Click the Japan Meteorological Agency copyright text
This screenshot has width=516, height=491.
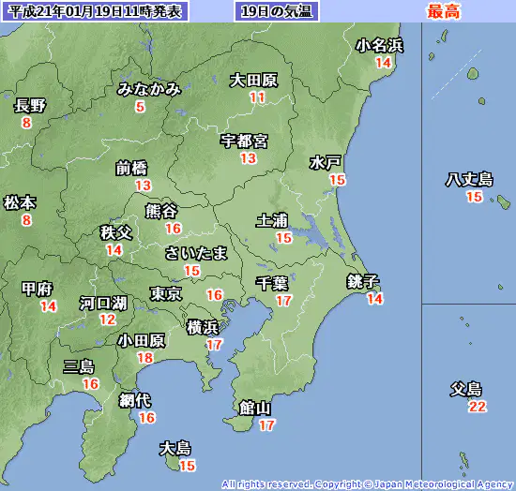(x=367, y=484)
